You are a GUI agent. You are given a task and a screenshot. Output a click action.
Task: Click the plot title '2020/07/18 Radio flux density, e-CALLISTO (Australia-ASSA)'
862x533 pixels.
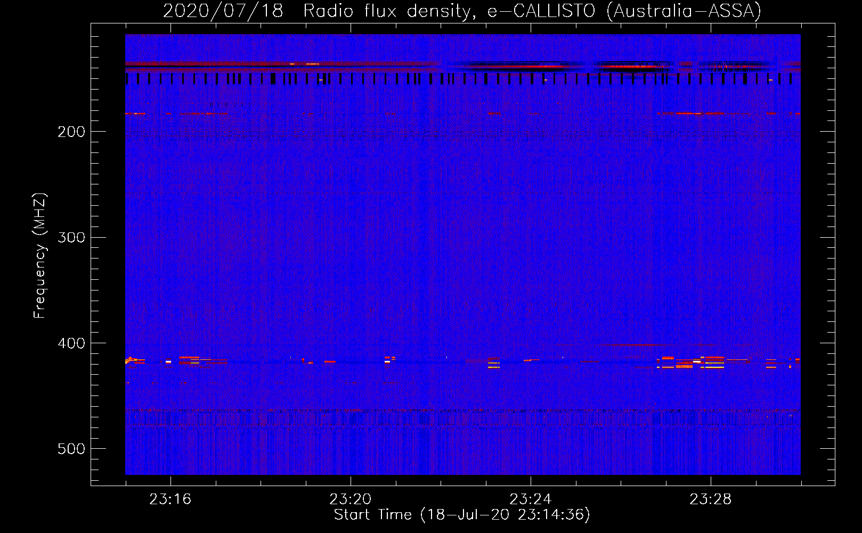[x=462, y=11]
